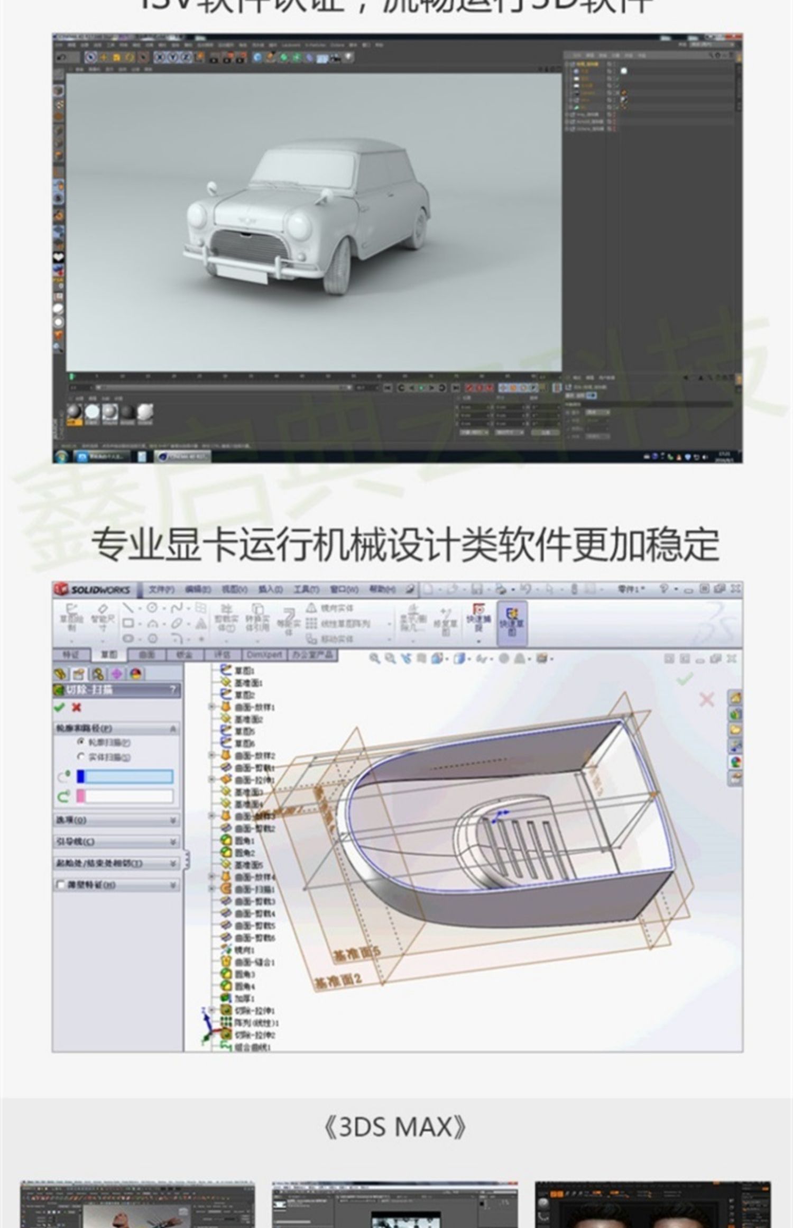The width and height of the screenshot is (793, 1228).
Task: Open the Design Library task pane icon
Action: pyautogui.click(x=735, y=714)
